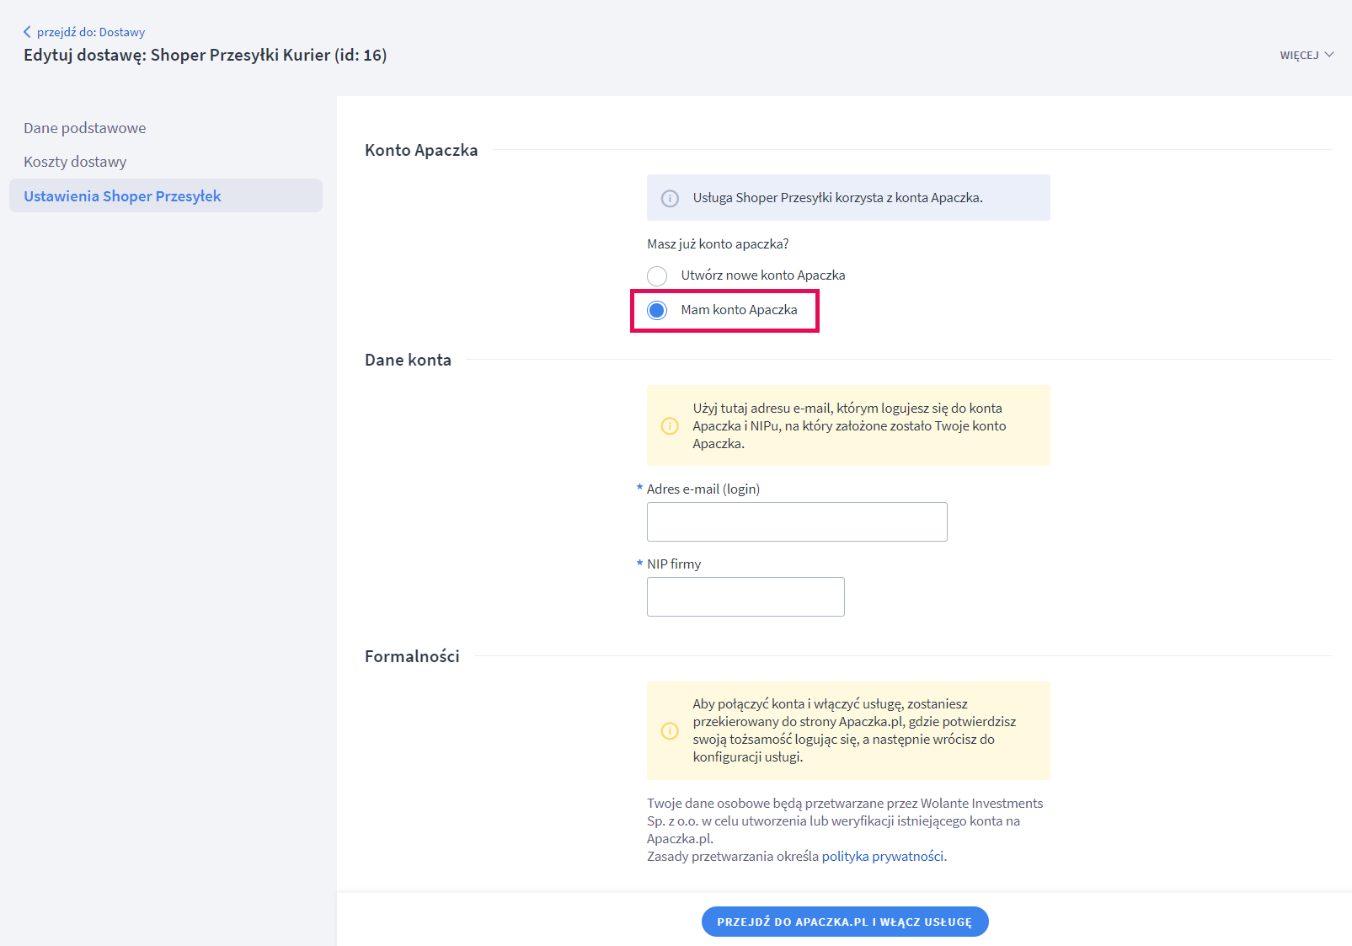Viewport: 1352px width, 946px height.
Task: Click the 'Konto Apaczka' section heading
Action: click(x=421, y=150)
